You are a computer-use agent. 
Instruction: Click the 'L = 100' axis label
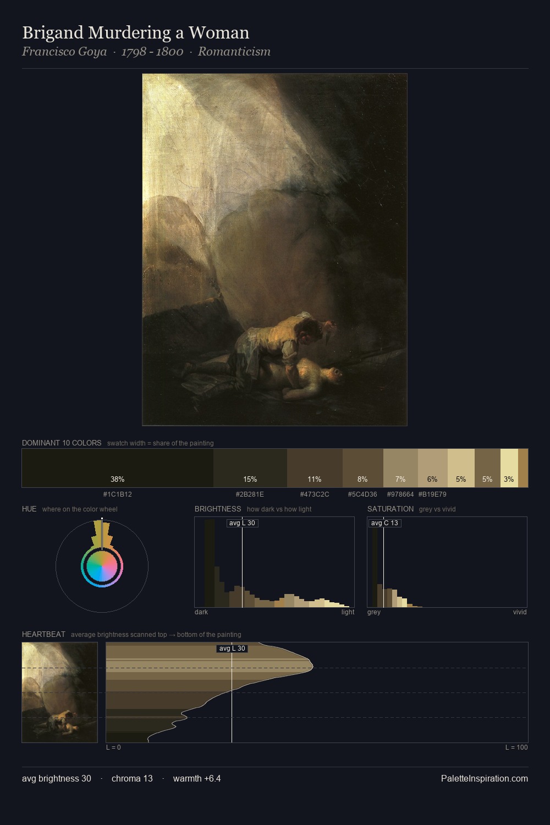tap(516, 747)
